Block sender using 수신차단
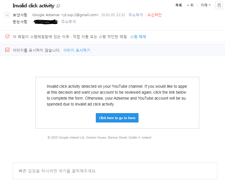The image size is (225, 183). pyautogui.click(x=155, y=15)
